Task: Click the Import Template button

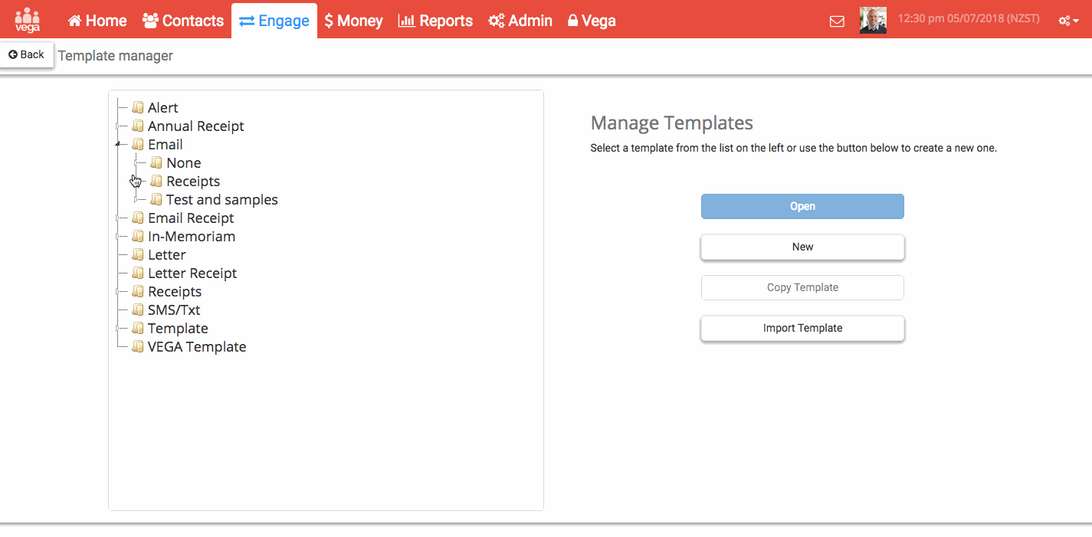Action: 802,328
